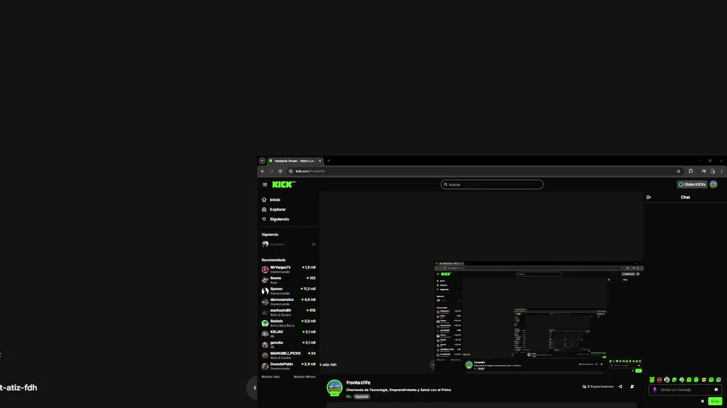Open chat settings gear icon
This screenshot has height=408, width=727.
point(703,401)
